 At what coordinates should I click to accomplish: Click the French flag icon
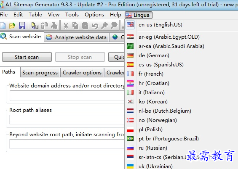coord(130,74)
